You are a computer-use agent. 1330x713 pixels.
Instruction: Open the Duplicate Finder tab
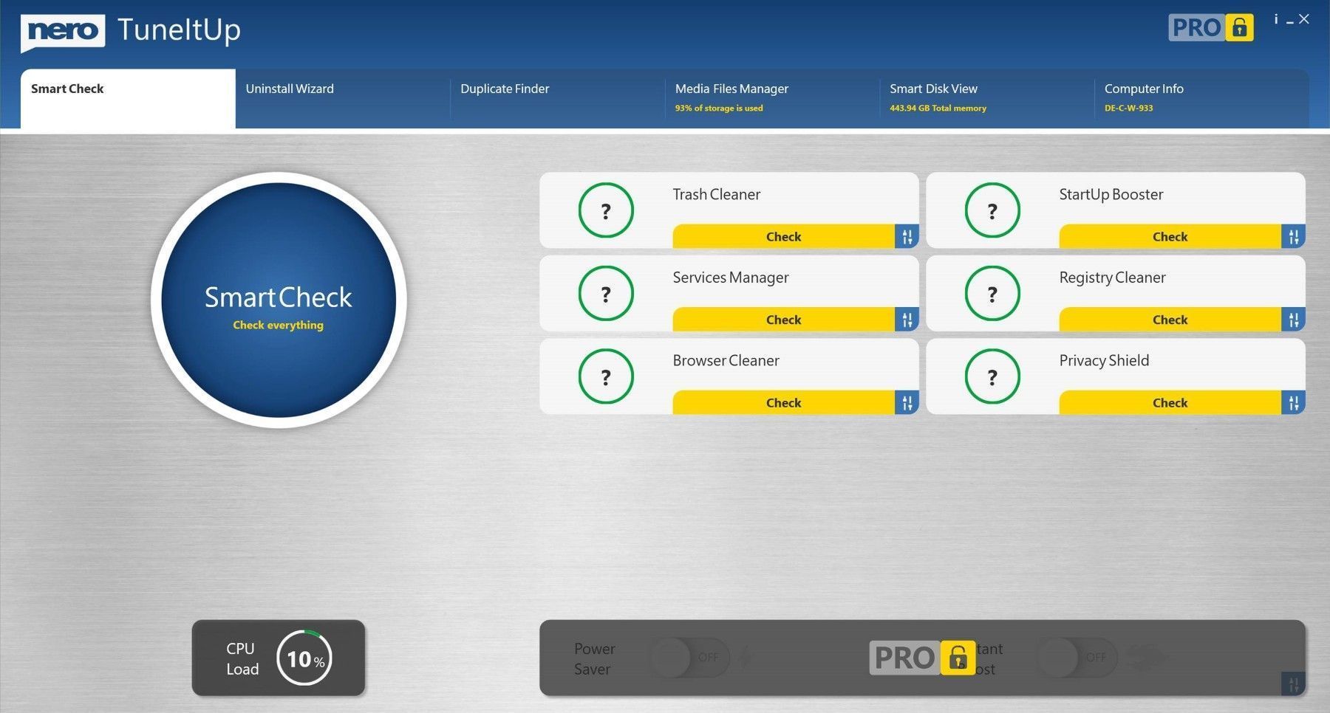pos(558,99)
